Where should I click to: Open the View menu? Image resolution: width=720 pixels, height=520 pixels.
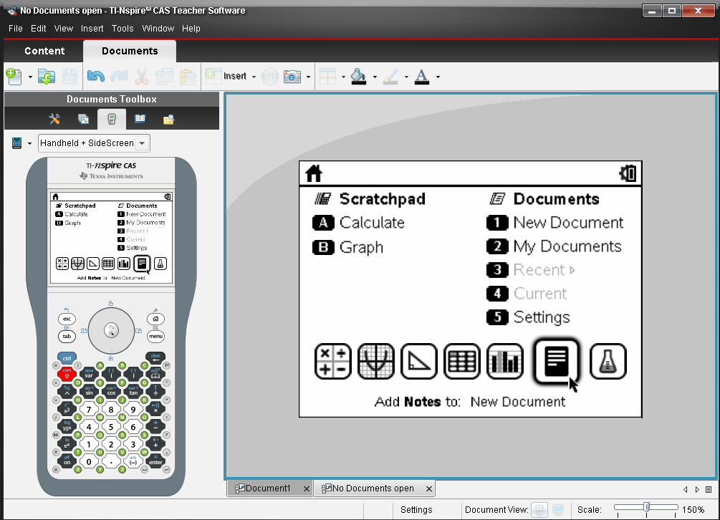(63, 29)
